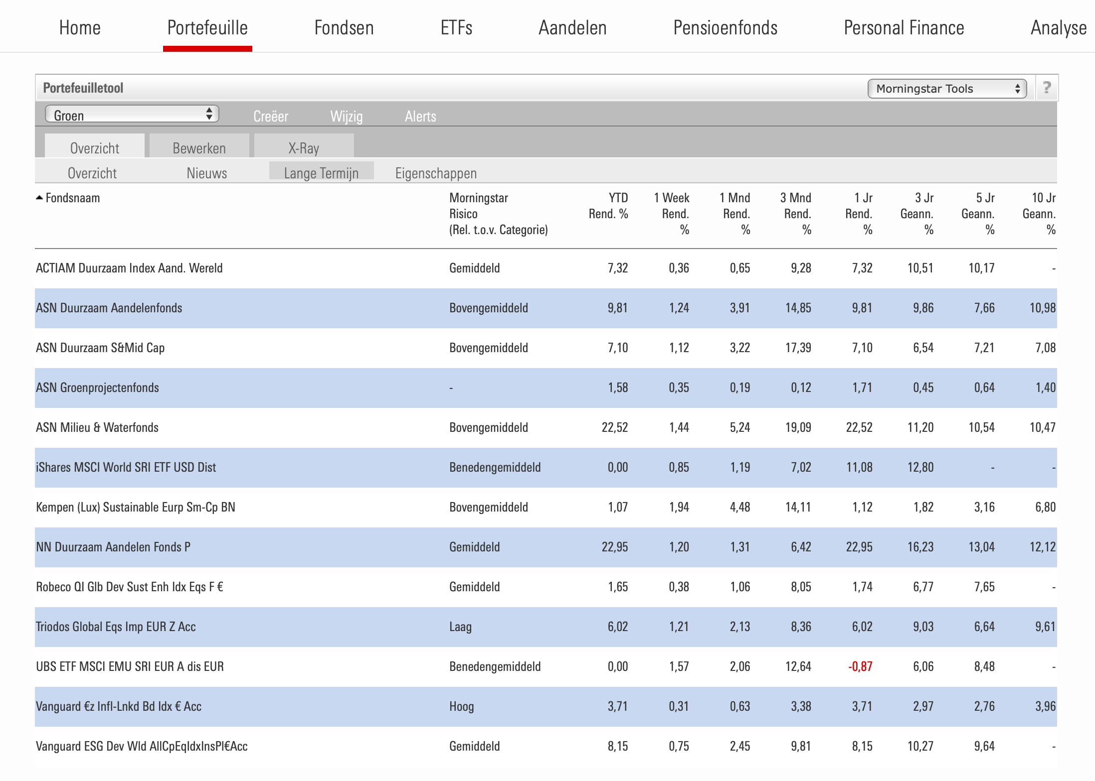Click the help question mark icon
The width and height of the screenshot is (1095, 781).
1047,88
